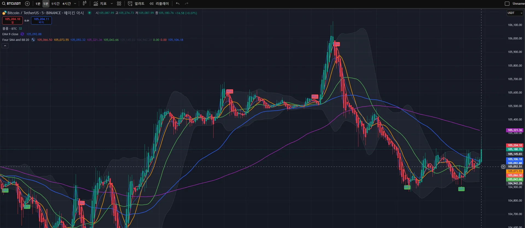Select the 5분 timeframe
The image size is (525, 228).
[x=46, y=4]
